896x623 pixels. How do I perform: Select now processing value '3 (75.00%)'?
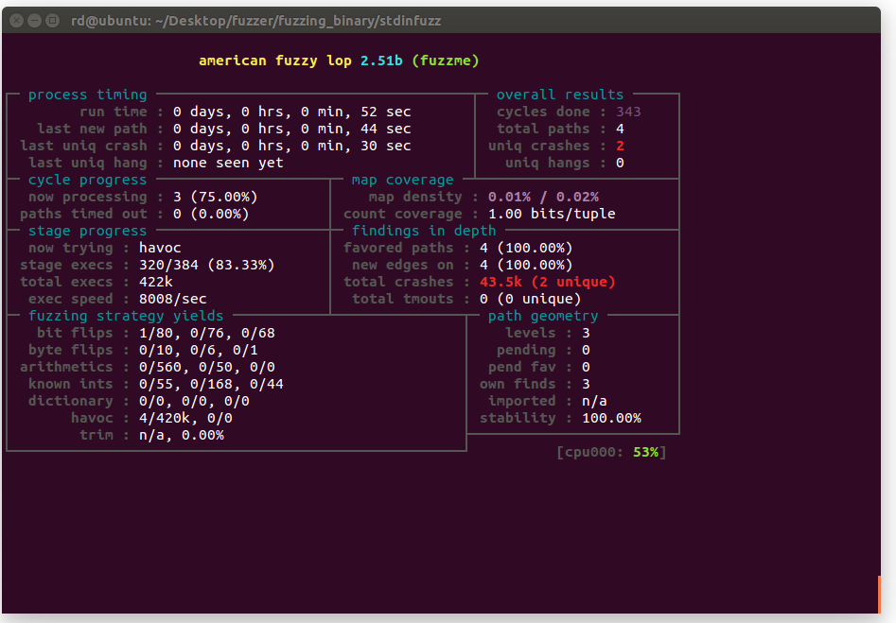[x=216, y=197]
